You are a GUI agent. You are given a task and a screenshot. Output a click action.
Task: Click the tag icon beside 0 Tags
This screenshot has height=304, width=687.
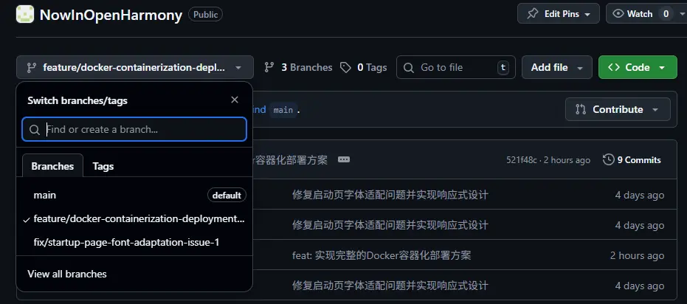346,67
